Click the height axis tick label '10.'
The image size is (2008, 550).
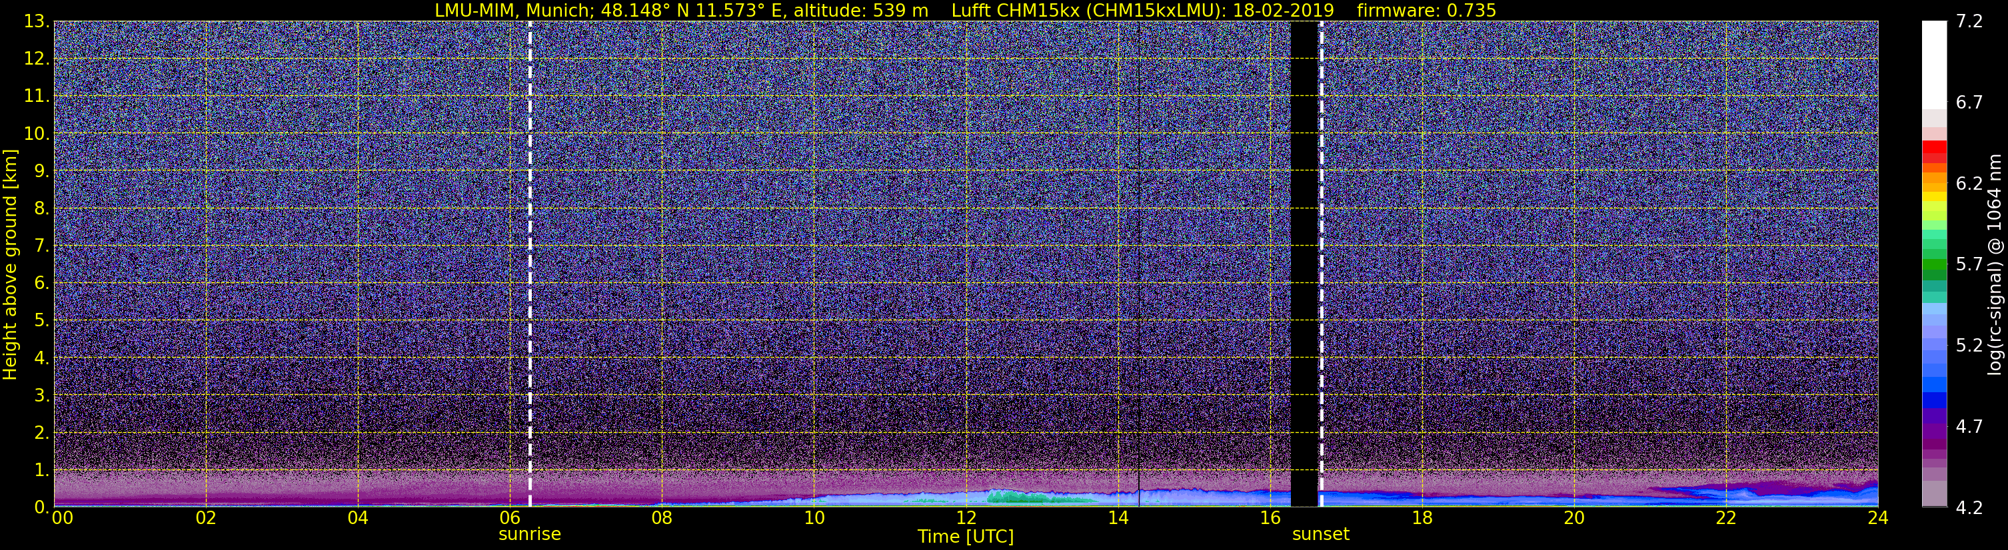click(37, 133)
